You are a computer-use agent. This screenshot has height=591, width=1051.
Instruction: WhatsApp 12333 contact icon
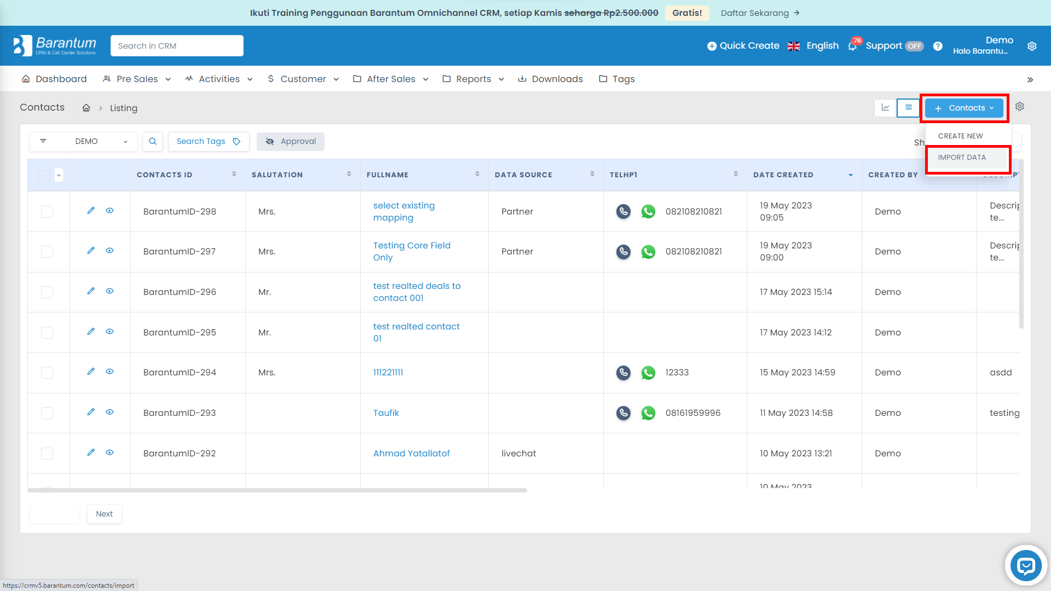(648, 372)
